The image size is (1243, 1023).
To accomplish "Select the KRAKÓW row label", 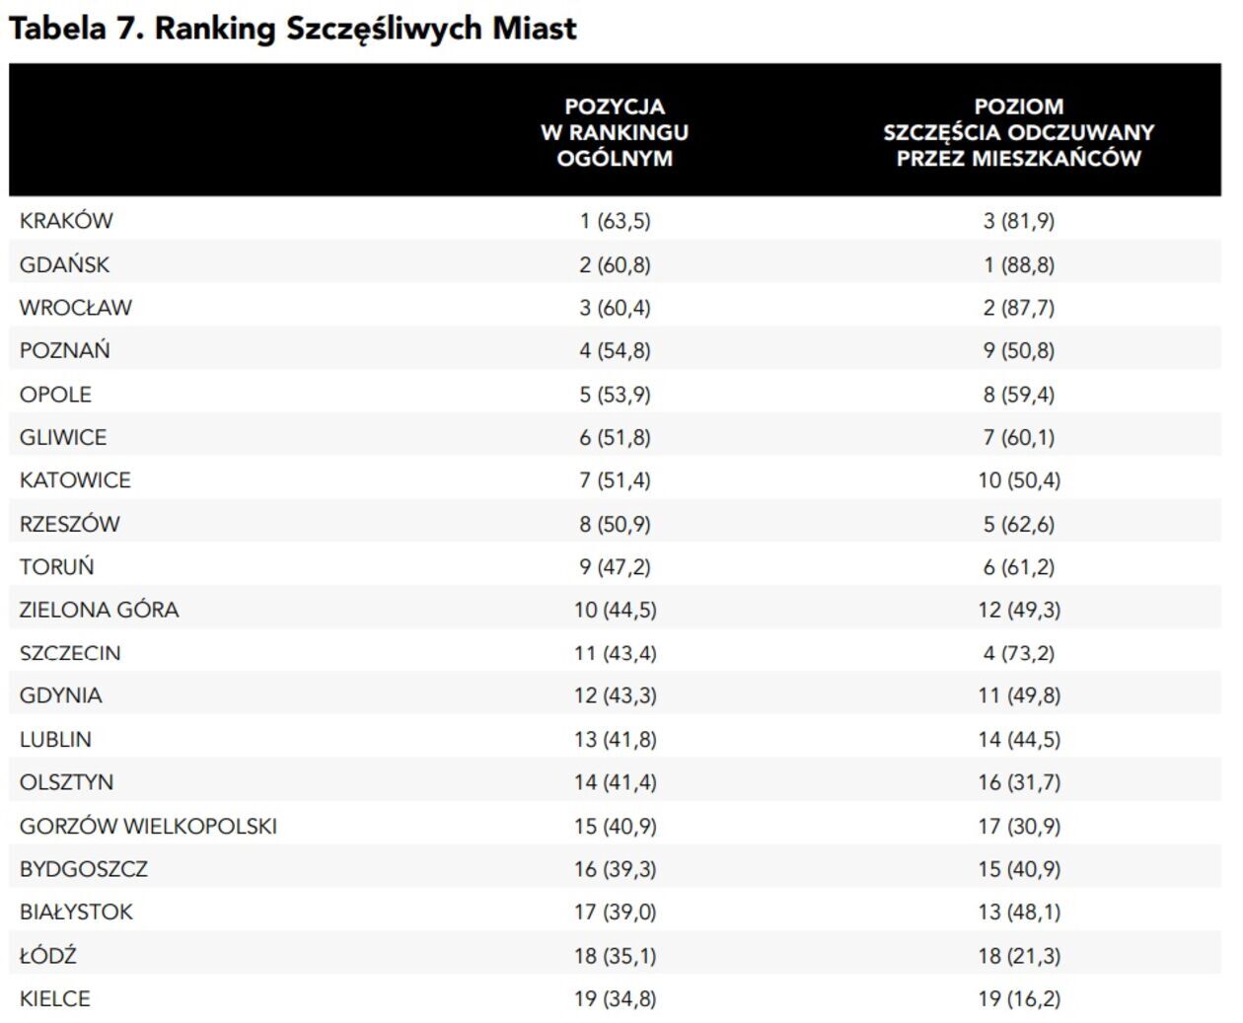I will pos(66,221).
